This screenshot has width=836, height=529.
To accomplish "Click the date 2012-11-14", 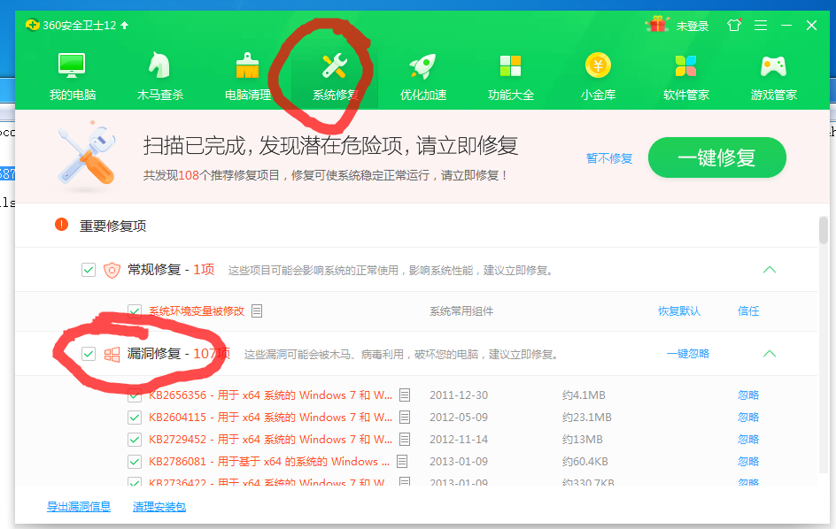I will 459,439.
